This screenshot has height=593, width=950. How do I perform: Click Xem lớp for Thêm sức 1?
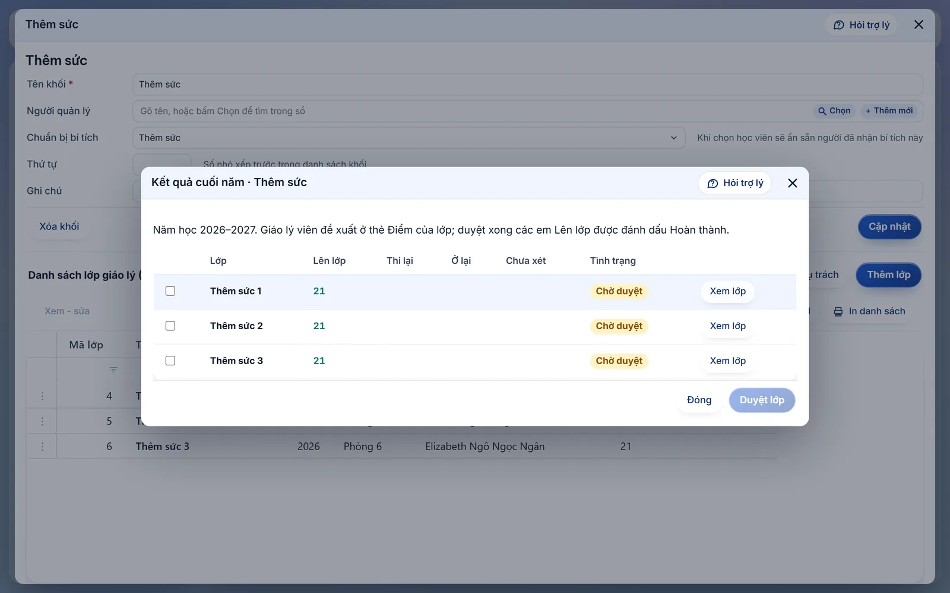(x=728, y=291)
